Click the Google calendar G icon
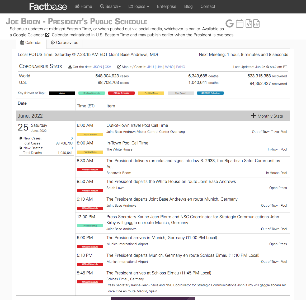Image resolution: width=306 pixels, height=300 pixels. coord(229,23)
